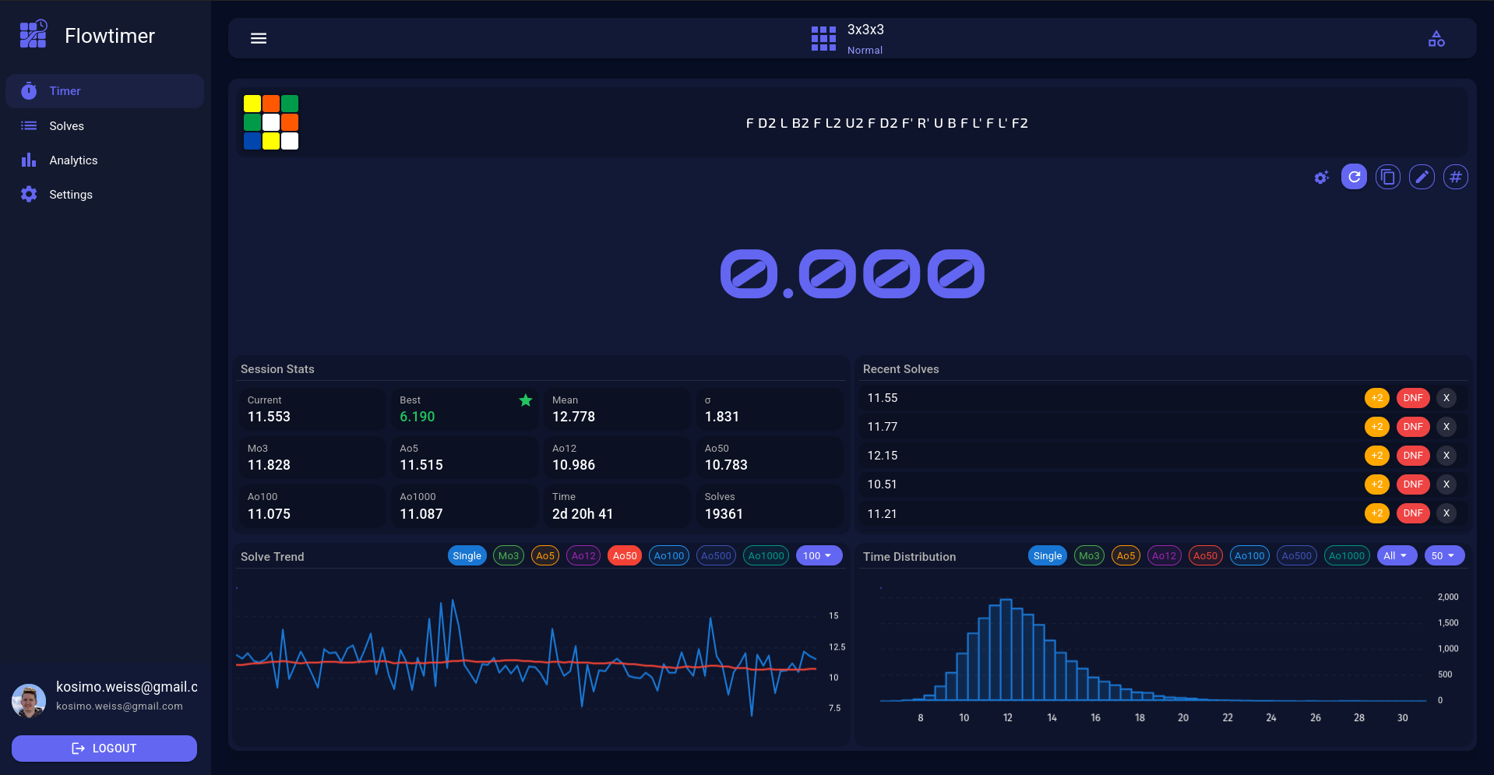1494x775 pixels.
Task: Toggle Ao50 series in Solve Trend
Action: 624,555
